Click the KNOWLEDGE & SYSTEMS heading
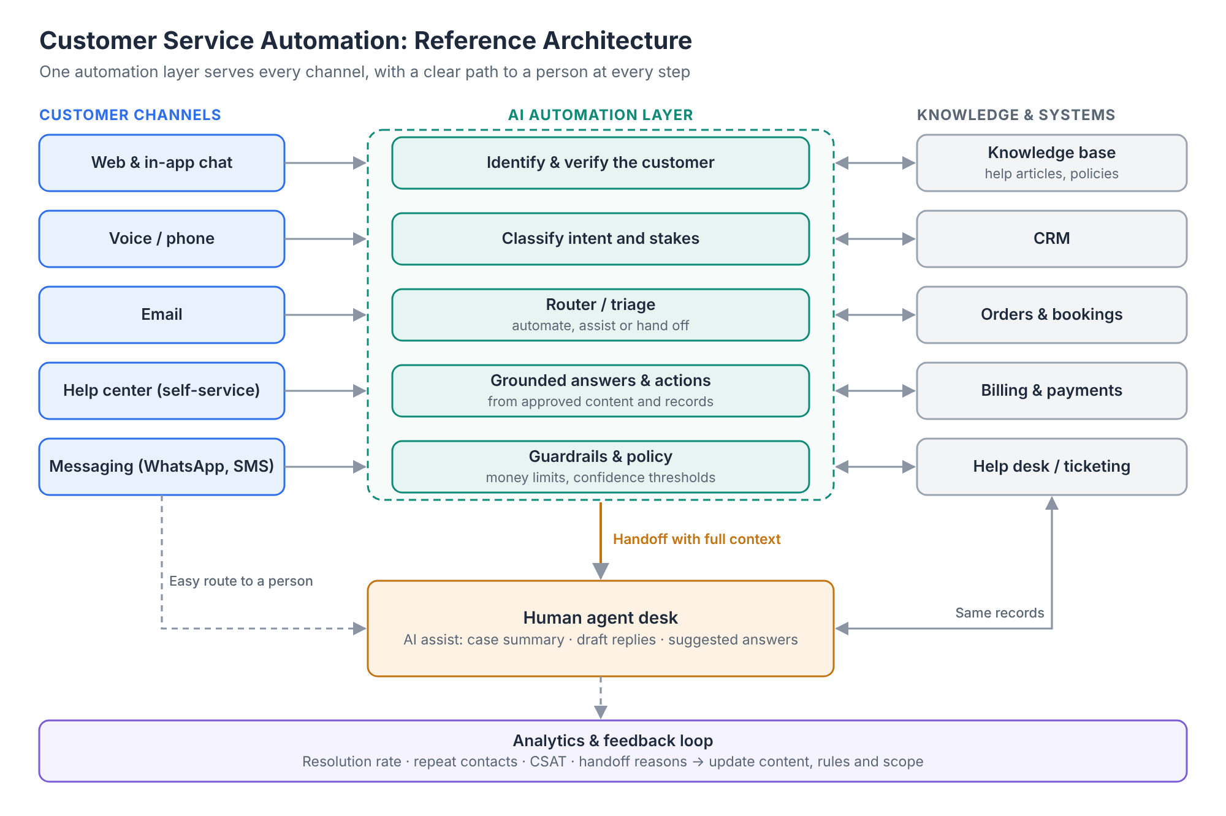The height and width of the screenshot is (816, 1226). (1016, 115)
